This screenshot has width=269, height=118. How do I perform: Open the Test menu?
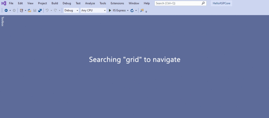tap(78, 3)
